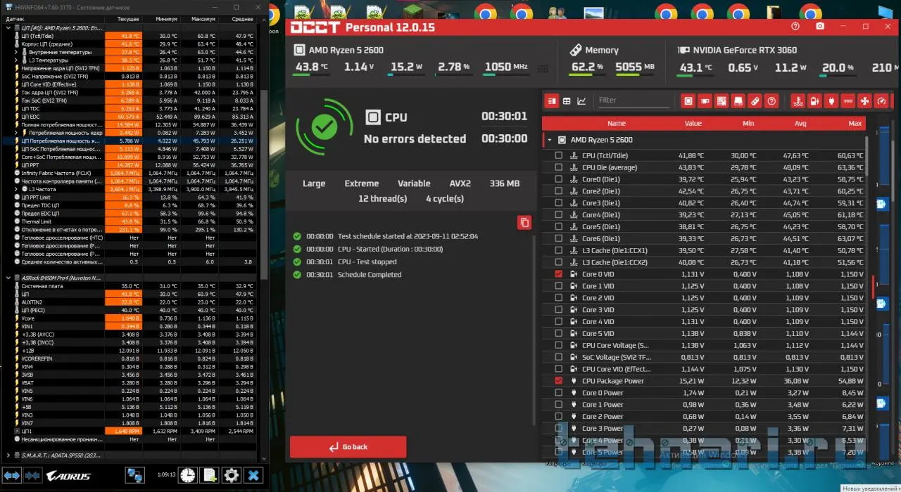
Task: Check the Core 1 VID checkbox
Action: point(559,286)
